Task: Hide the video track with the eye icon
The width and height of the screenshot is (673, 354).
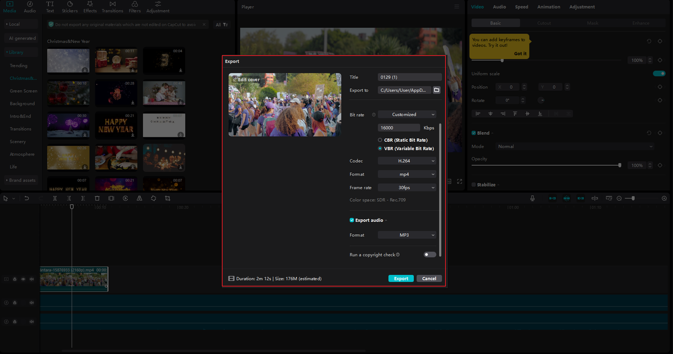Action: pos(23,279)
